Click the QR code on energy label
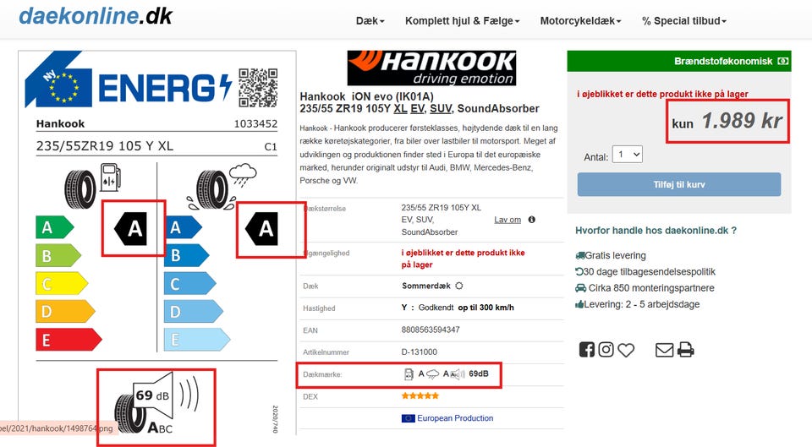Image resolution: width=812 pixels, height=447 pixels. pyautogui.click(x=258, y=87)
